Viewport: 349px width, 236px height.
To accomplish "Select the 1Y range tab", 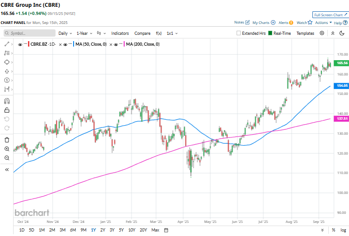I will (x=93, y=230).
